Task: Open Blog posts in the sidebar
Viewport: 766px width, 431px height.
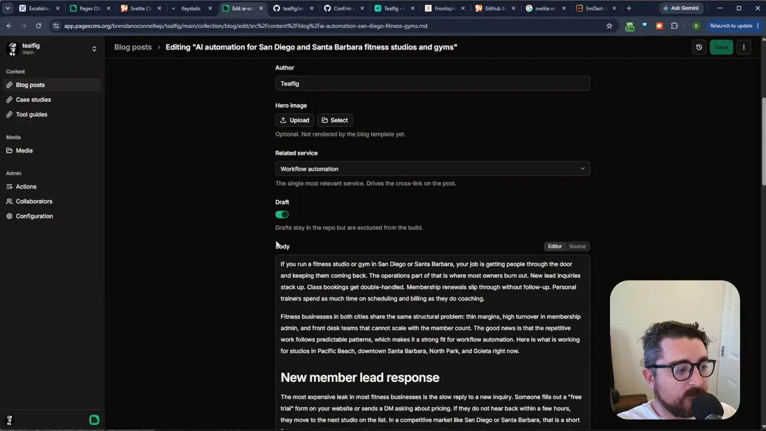Action: pos(52,85)
